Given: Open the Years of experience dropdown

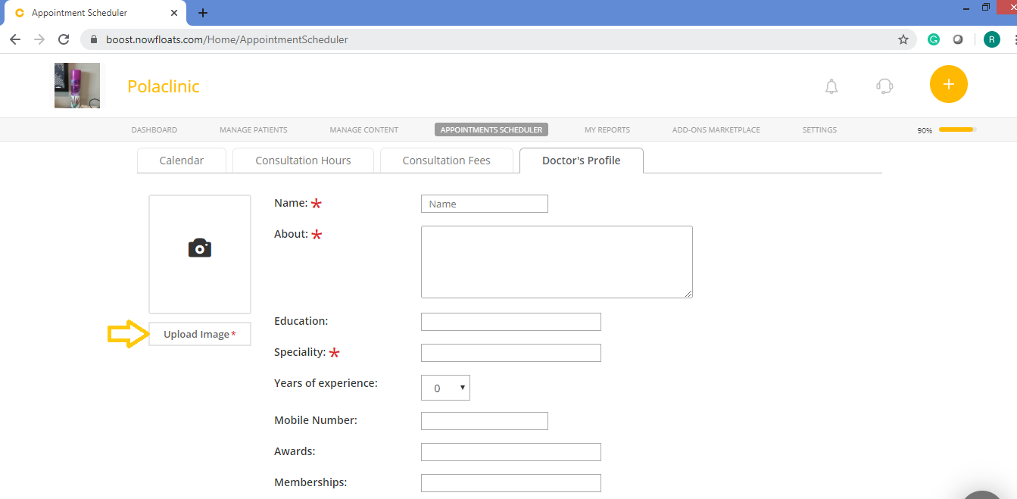Looking at the screenshot, I should (x=445, y=387).
